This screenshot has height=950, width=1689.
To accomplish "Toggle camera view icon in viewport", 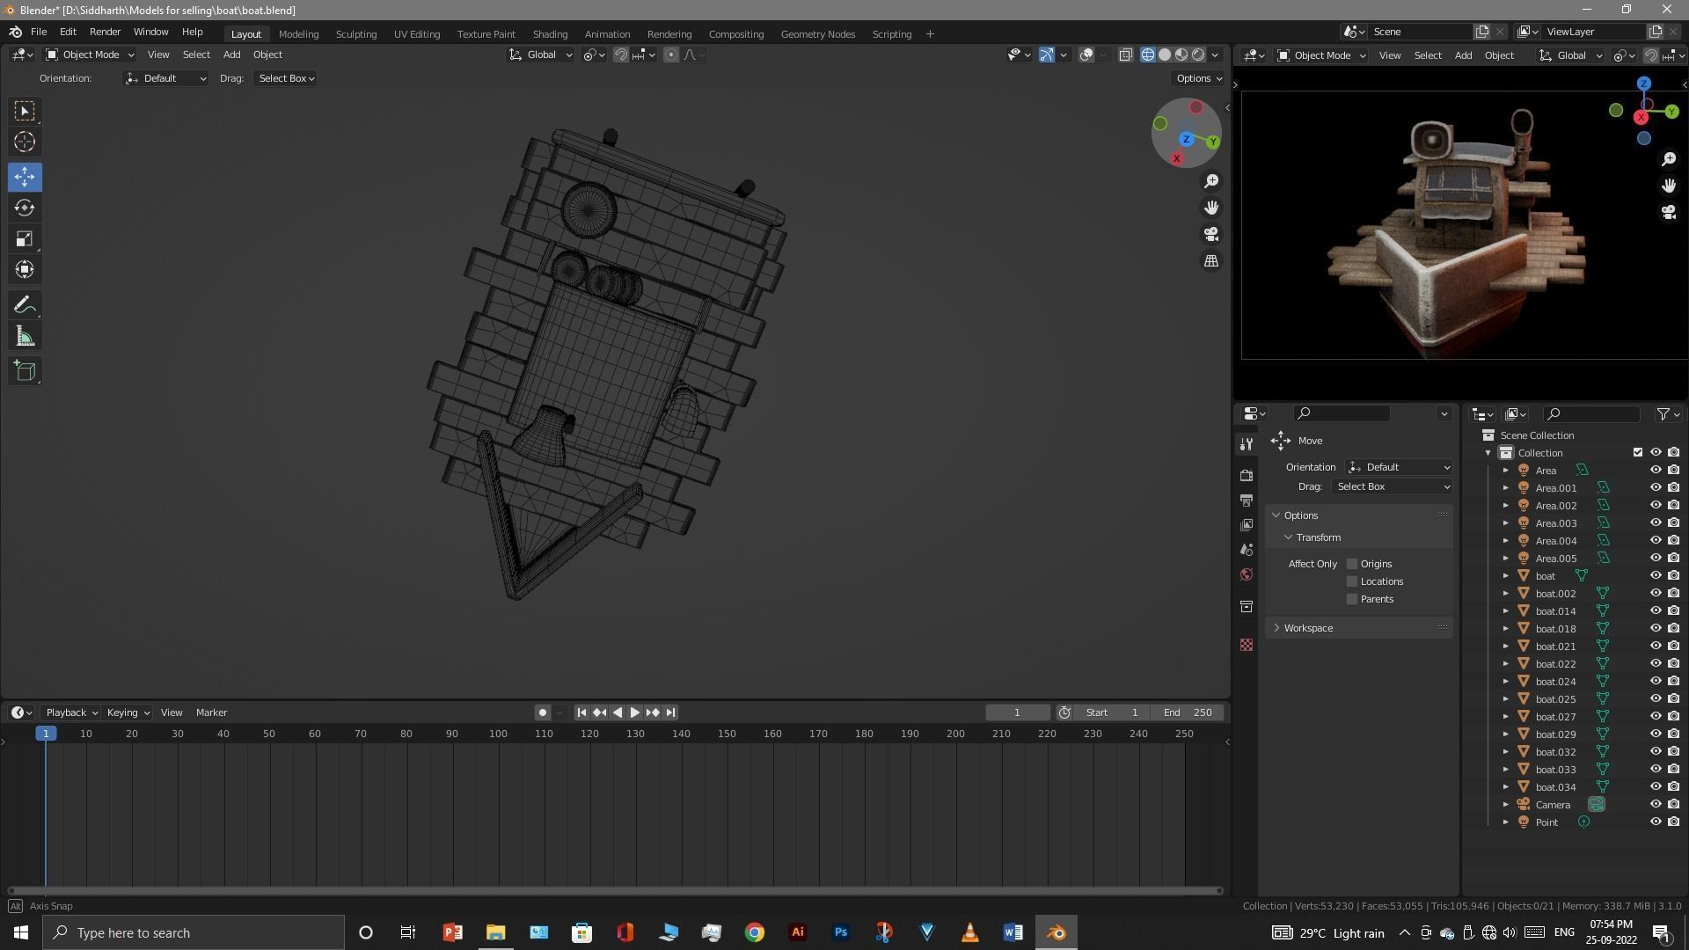I will pos(1211,235).
